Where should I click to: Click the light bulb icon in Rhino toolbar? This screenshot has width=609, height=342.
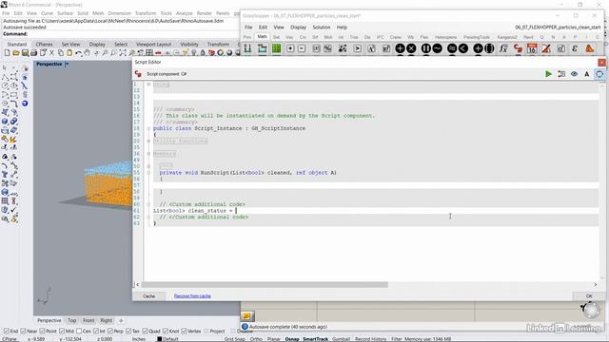[194, 53]
